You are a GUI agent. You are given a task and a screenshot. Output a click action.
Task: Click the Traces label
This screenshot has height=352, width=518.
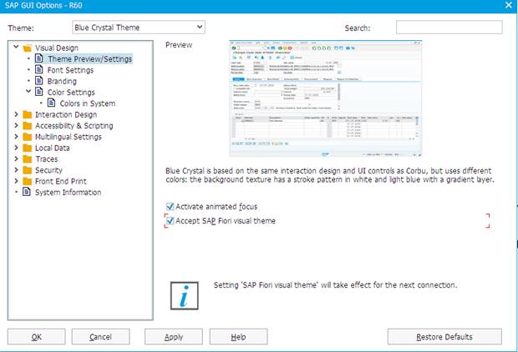coord(47,159)
